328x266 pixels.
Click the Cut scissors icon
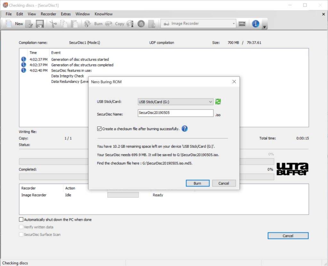tap(53, 24)
